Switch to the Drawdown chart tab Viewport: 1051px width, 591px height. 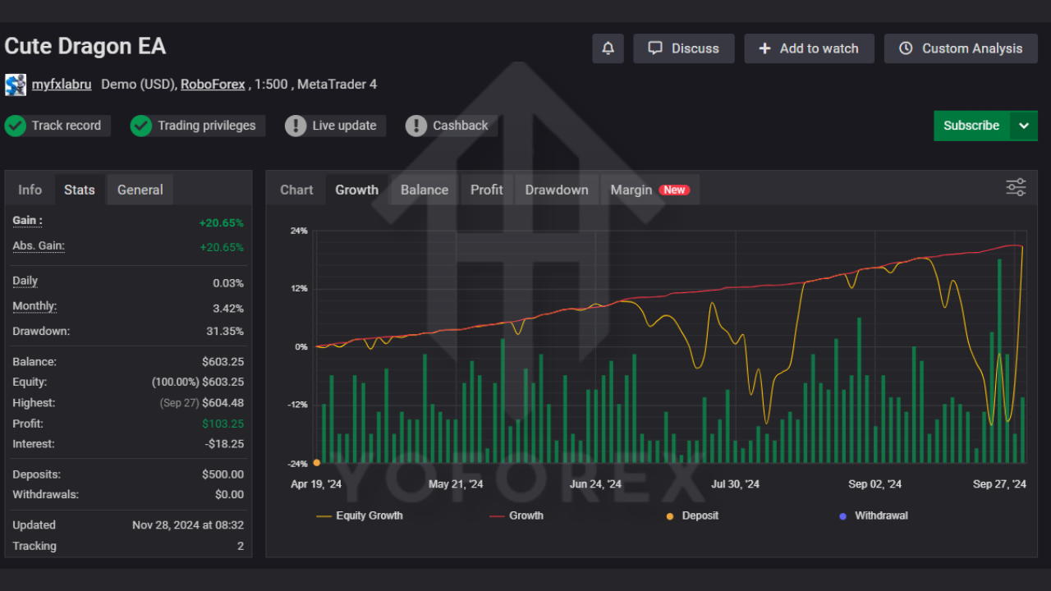click(557, 190)
